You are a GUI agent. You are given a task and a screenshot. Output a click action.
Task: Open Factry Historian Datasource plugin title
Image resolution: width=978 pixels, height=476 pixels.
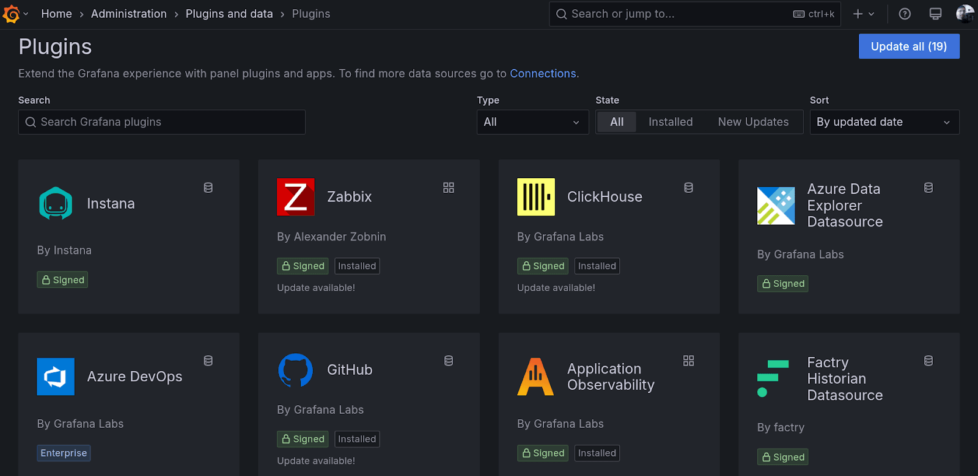(x=845, y=378)
